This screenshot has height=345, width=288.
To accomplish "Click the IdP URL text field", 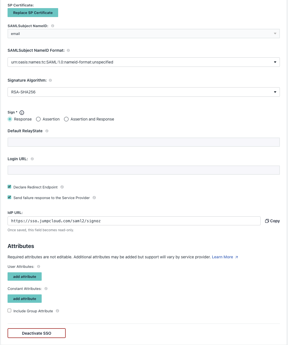I will pos(134,221).
